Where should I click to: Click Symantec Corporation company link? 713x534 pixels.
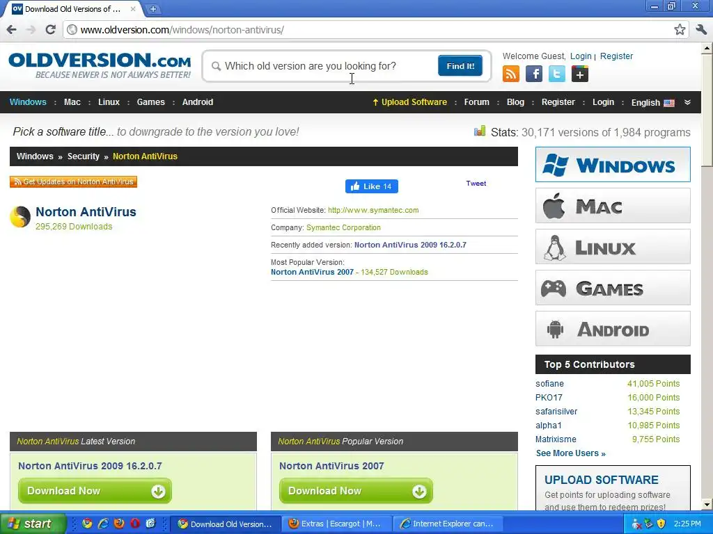point(343,227)
